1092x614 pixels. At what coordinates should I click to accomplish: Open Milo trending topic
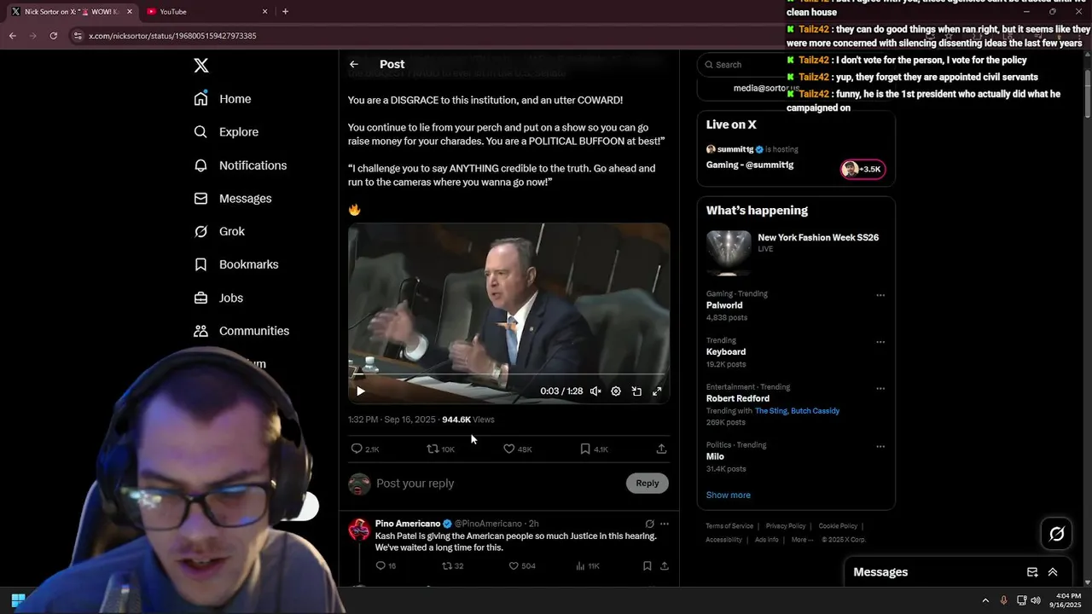tap(715, 456)
